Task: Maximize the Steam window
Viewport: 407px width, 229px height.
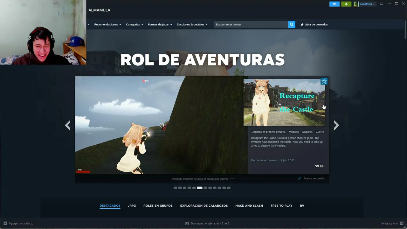Action: click(397, 3)
